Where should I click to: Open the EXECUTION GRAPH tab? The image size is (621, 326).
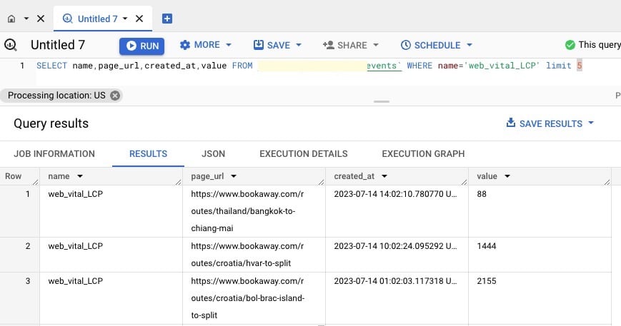(423, 153)
